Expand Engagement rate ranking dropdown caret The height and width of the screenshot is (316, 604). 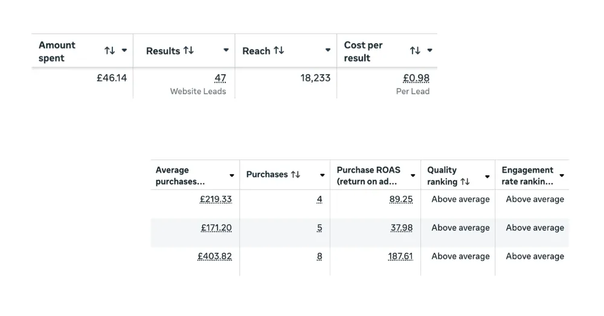pos(562,176)
